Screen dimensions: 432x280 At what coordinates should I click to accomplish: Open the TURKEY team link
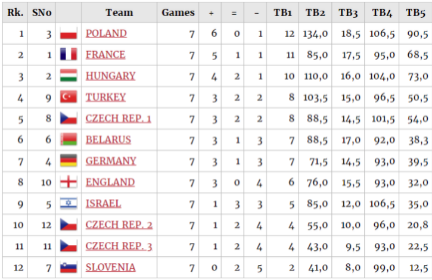[105, 97]
